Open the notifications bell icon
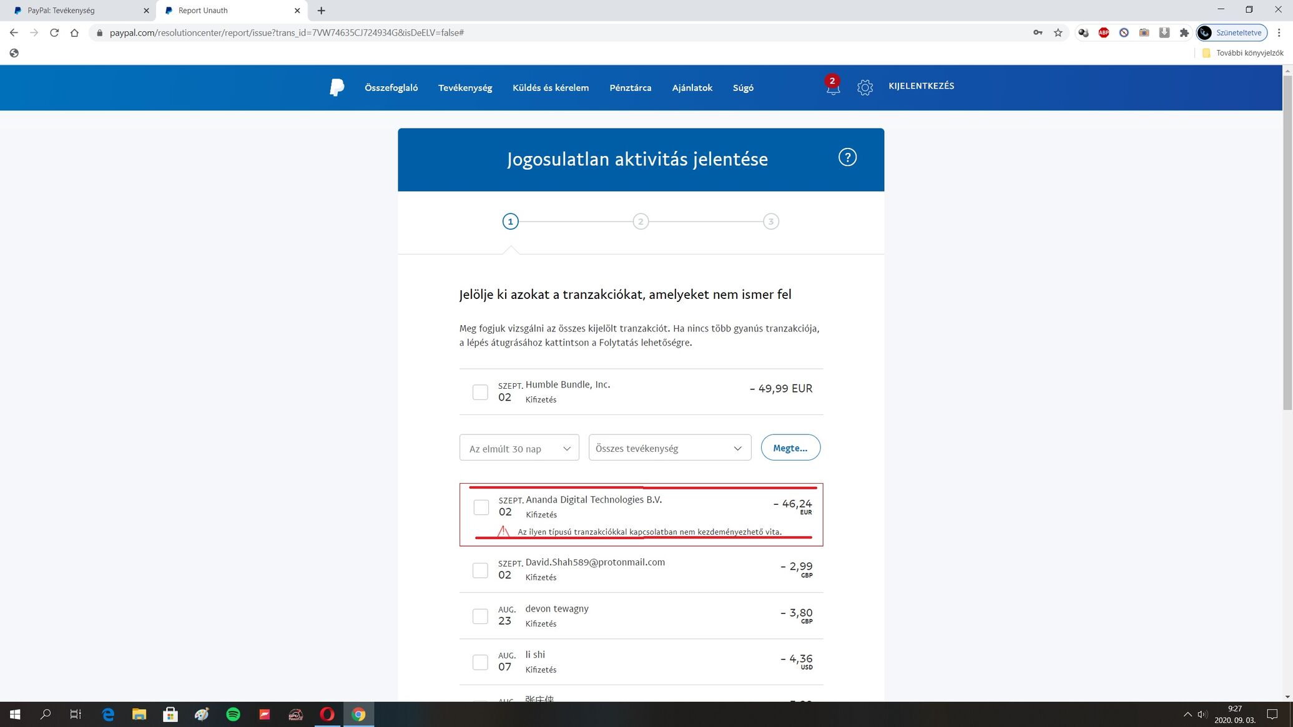This screenshot has width=1293, height=727. click(833, 87)
